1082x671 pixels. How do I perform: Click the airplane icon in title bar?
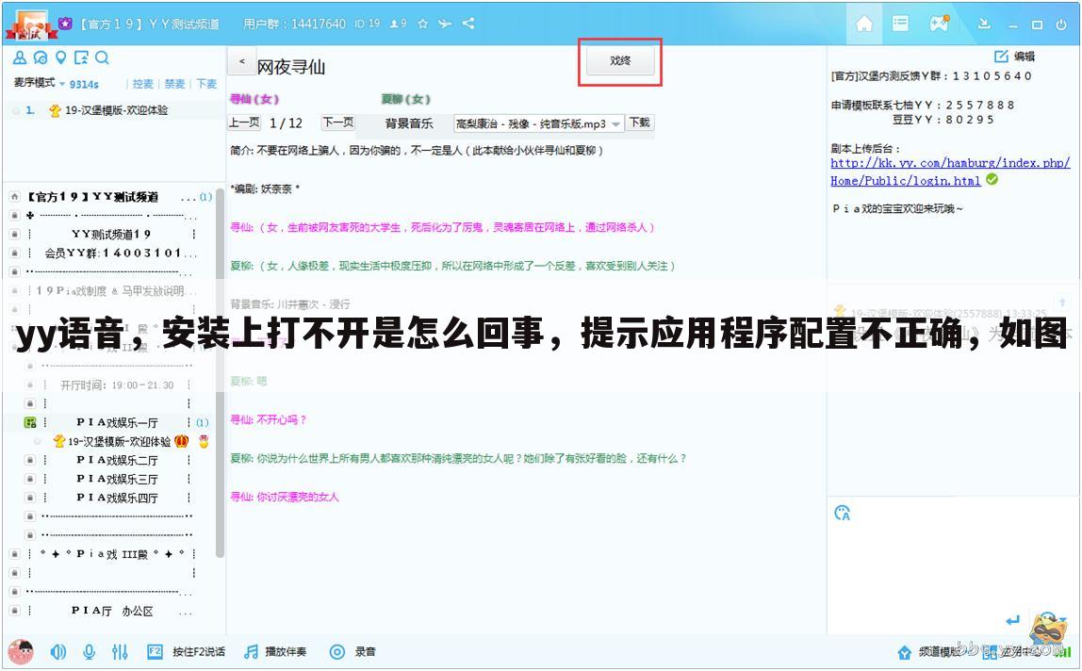[445, 24]
